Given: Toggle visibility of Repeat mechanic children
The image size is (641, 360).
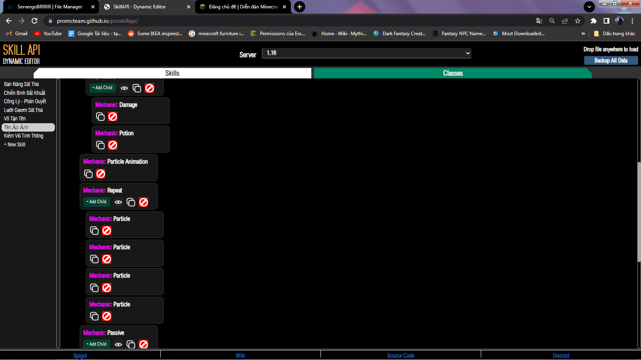Looking at the screenshot, I should (118, 202).
